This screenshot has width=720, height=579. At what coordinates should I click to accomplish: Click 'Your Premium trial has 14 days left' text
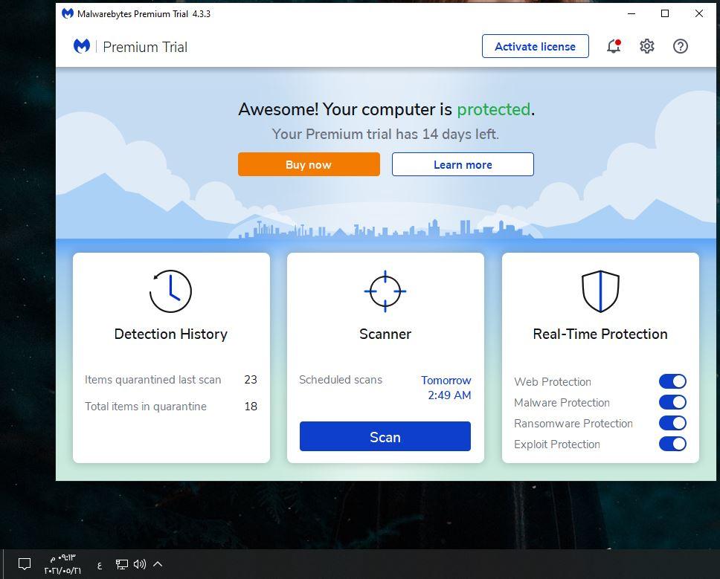click(385, 134)
